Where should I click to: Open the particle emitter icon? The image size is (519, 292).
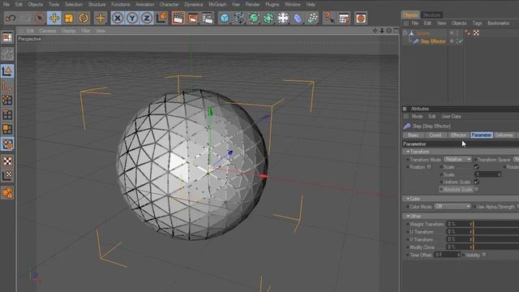pos(312,18)
